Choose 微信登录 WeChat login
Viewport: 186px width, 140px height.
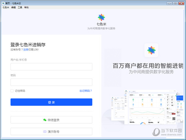click(x=51, y=120)
